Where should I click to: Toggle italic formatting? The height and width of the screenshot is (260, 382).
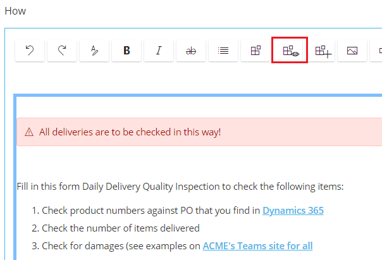tap(159, 51)
